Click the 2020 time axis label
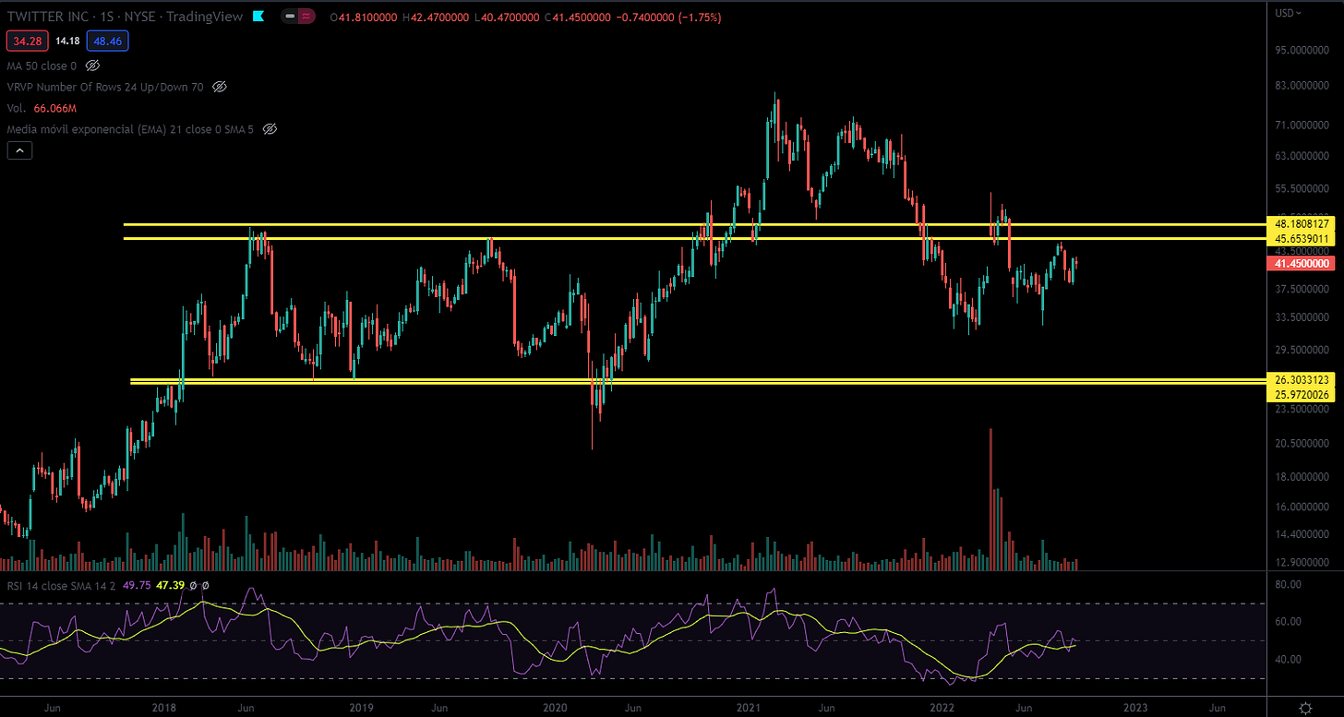The width and height of the screenshot is (1344, 717). pos(556,708)
